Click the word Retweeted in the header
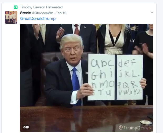 point(54,7)
